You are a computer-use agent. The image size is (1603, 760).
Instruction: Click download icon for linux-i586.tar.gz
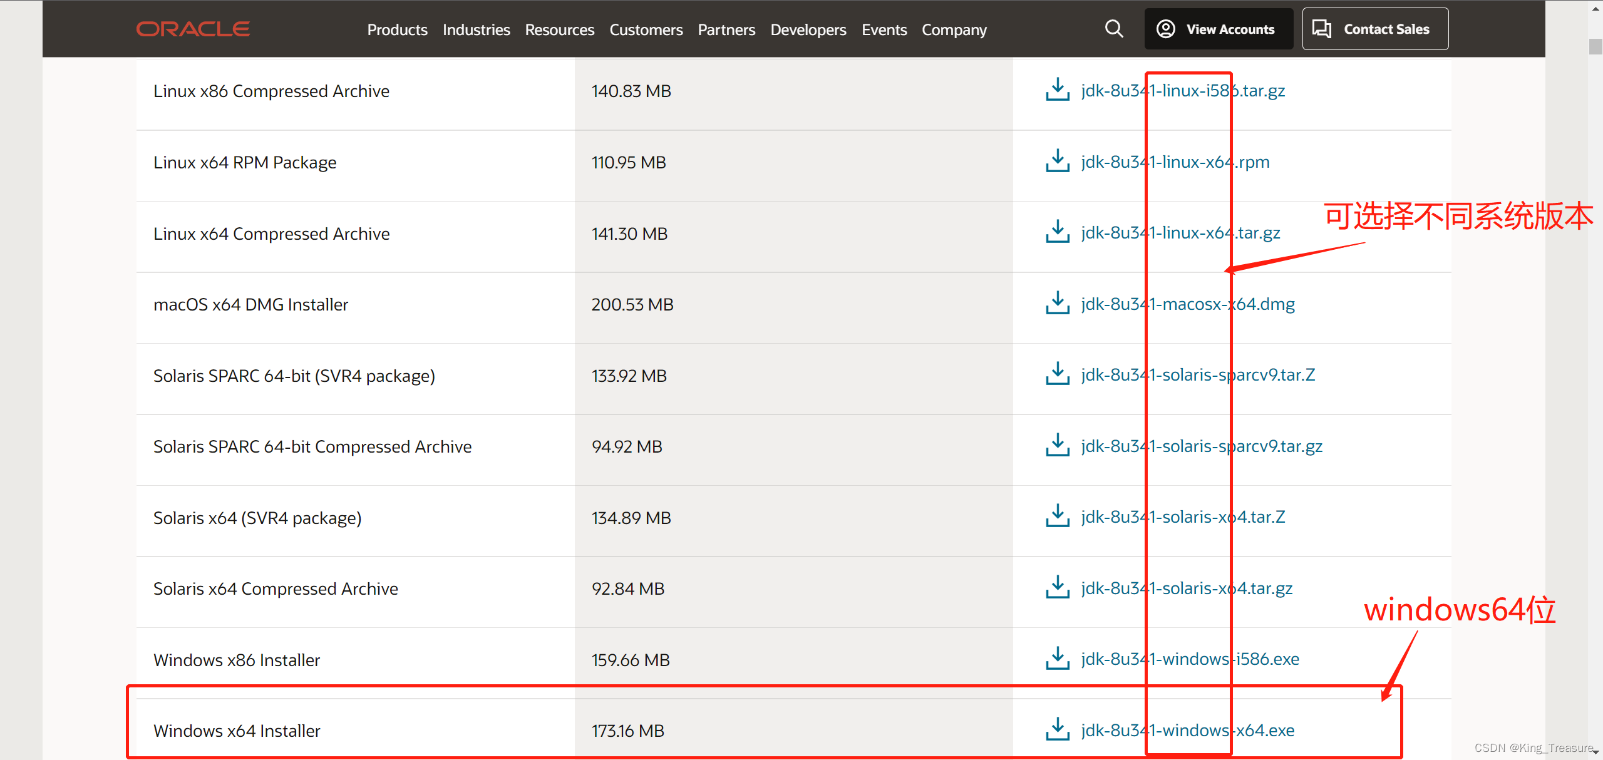coord(1058,90)
